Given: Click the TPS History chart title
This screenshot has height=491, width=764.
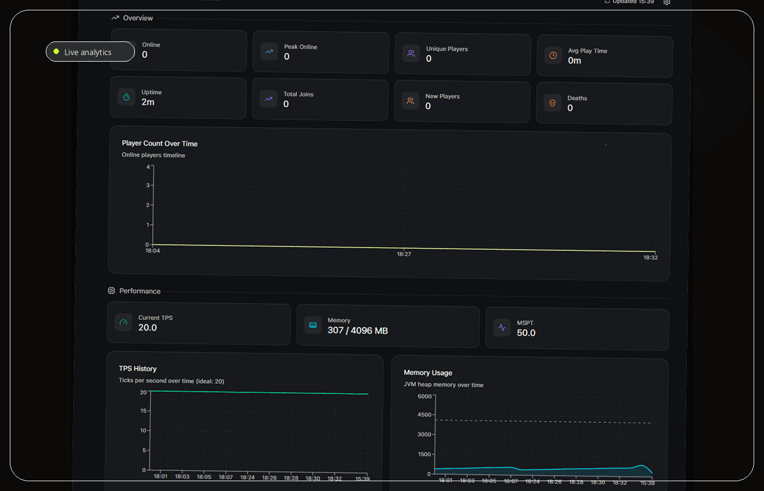Looking at the screenshot, I should coord(138,369).
